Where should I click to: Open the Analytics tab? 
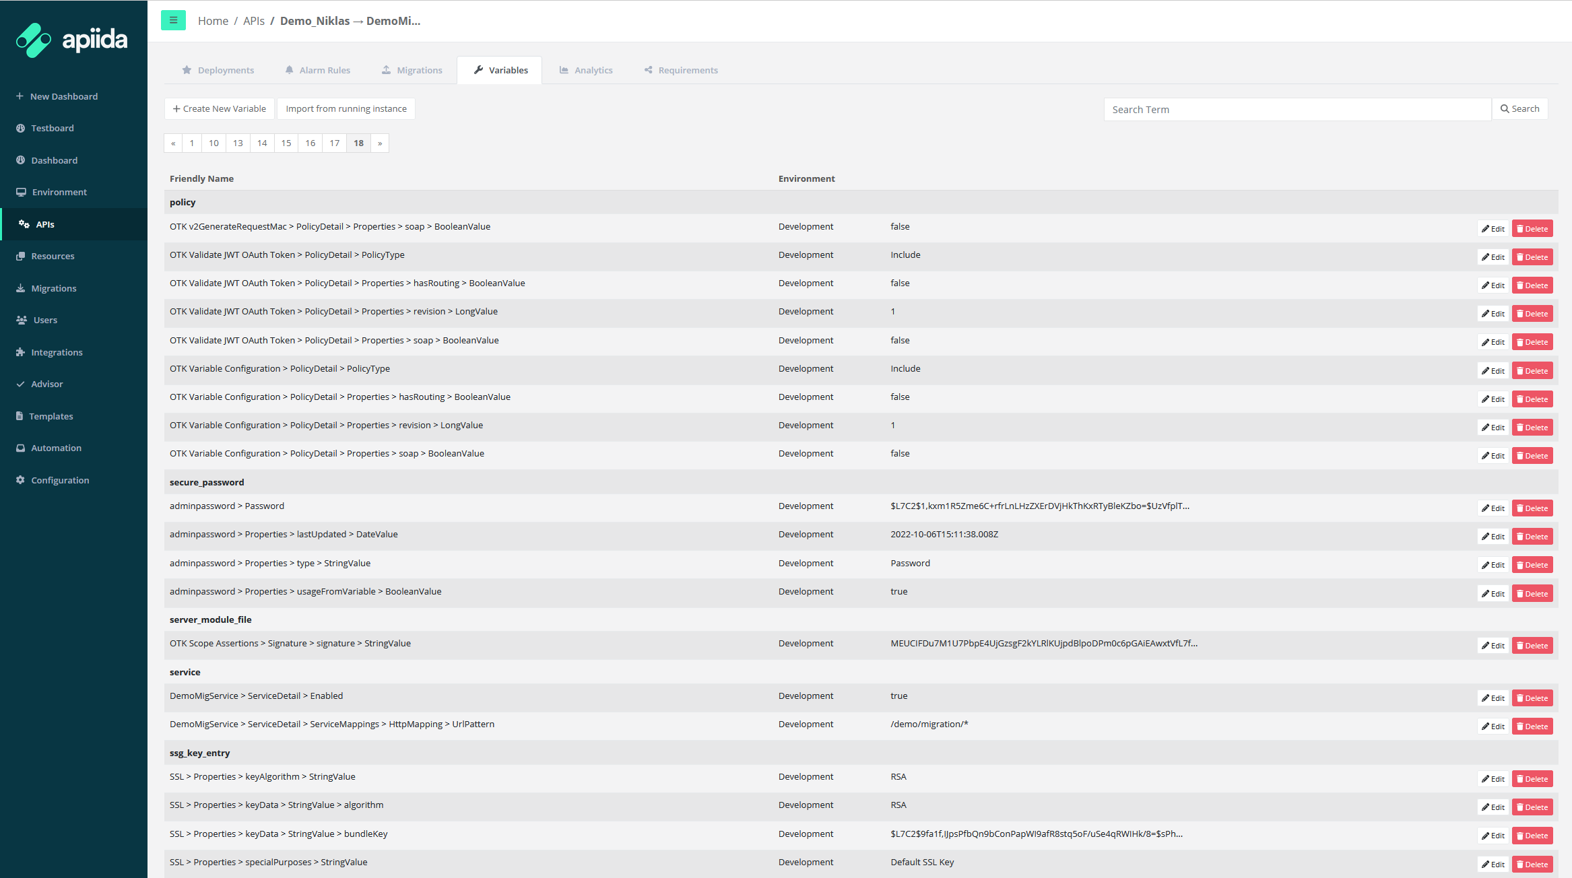(x=586, y=70)
